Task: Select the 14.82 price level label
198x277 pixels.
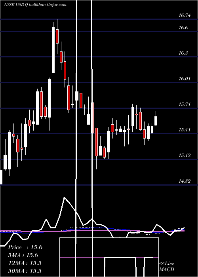Action: click(185, 181)
